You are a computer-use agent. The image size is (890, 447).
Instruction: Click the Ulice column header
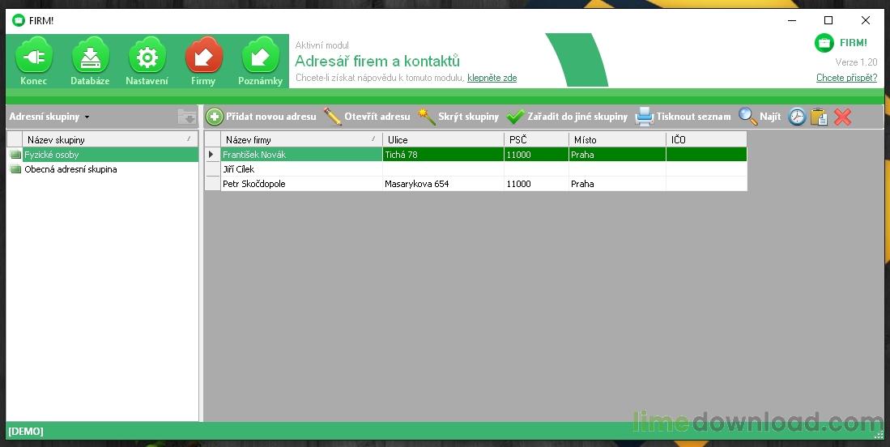(443, 139)
